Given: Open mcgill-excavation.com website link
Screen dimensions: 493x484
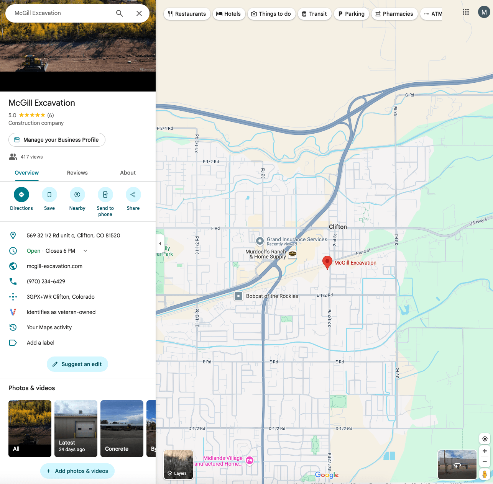Looking at the screenshot, I should [x=54, y=266].
